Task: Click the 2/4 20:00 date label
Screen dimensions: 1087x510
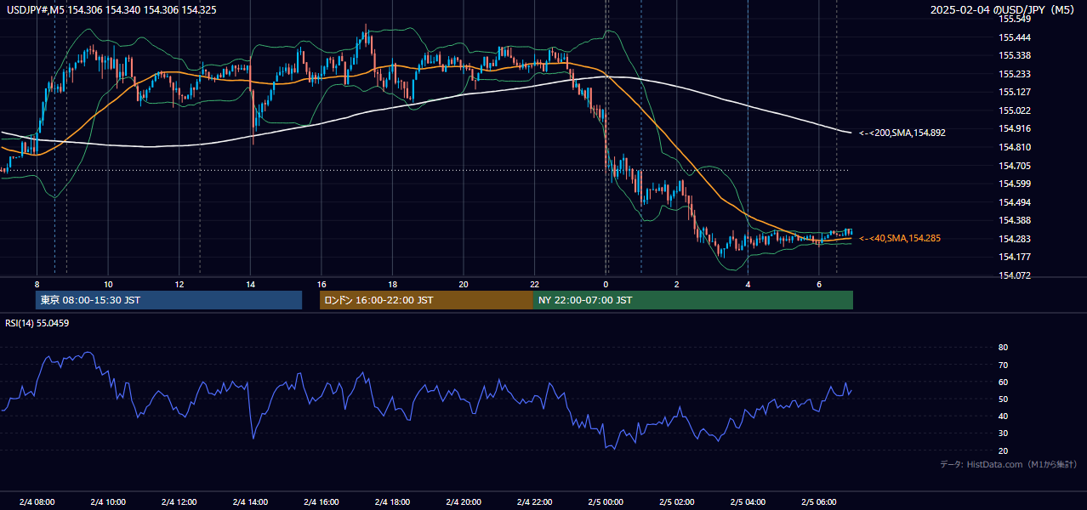Action: [x=463, y=502]
